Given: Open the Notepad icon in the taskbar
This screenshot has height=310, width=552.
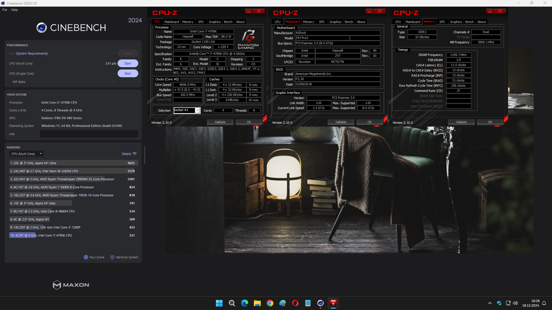Looking at the screenshot, I should [308, 303].
